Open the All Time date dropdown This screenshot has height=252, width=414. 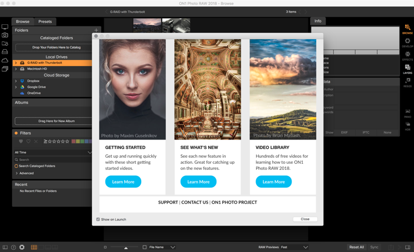coord(52,152)
